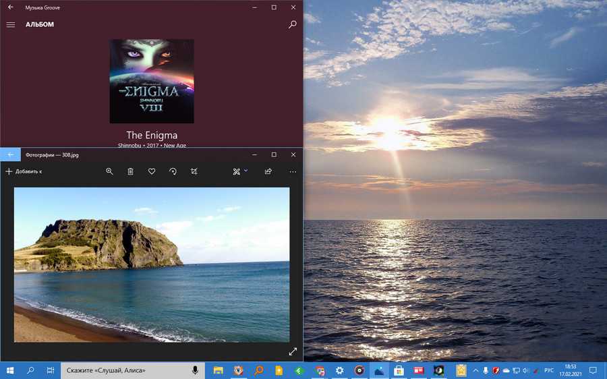Image resolution: width=607 pixels, height=379 pixels.
Task: Share the photo using the share icon
Action: point(268,172)
